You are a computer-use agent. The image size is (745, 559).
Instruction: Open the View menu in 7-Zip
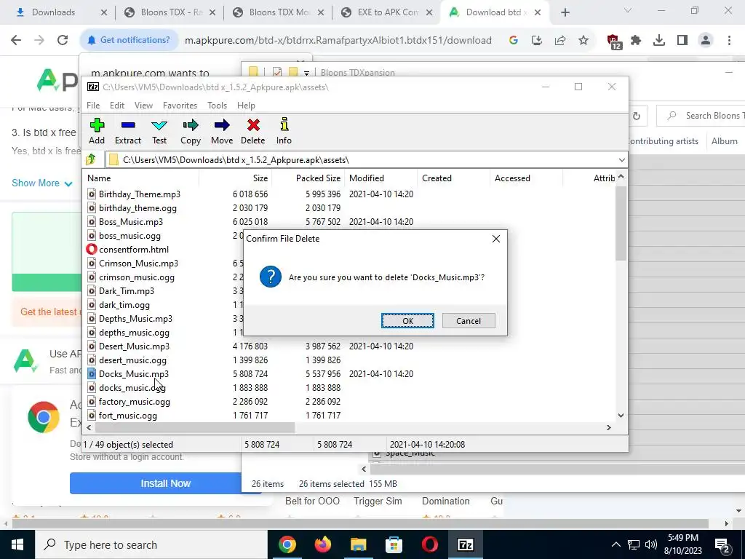click(x=143, y=106)
